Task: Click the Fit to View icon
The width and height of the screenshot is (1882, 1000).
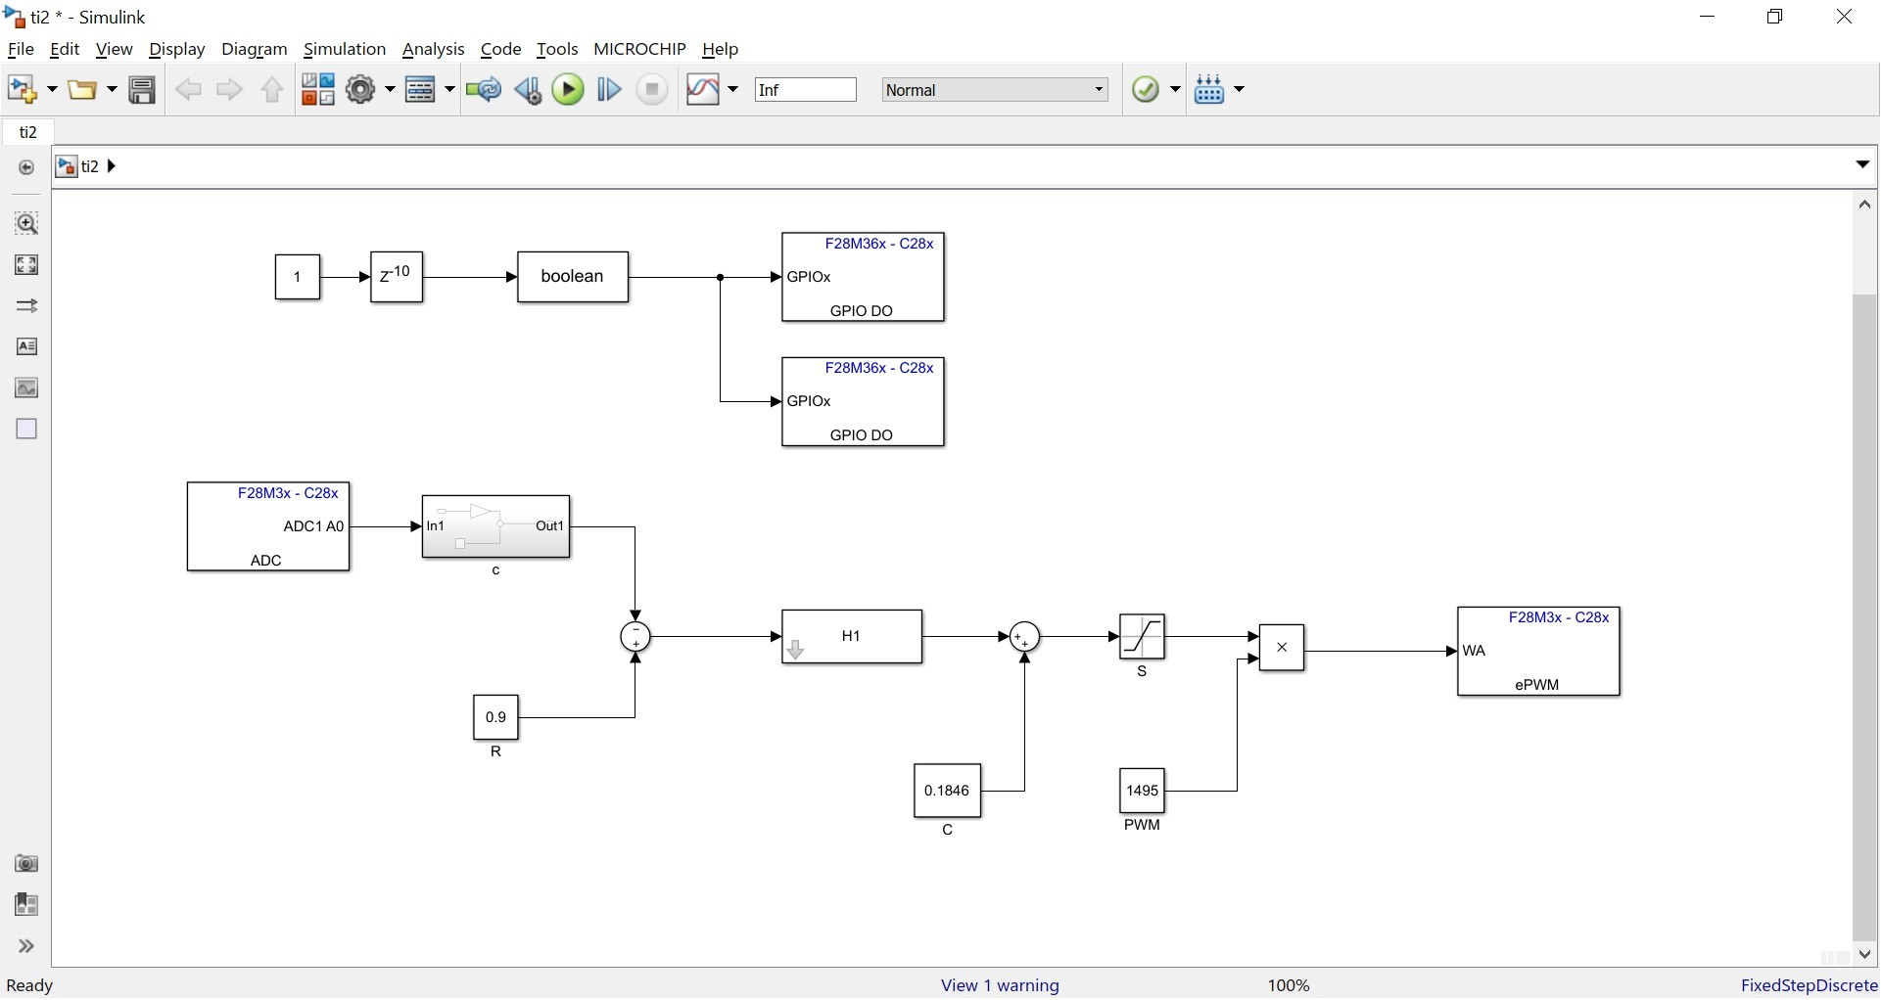Action: click(x=27, y=265)
